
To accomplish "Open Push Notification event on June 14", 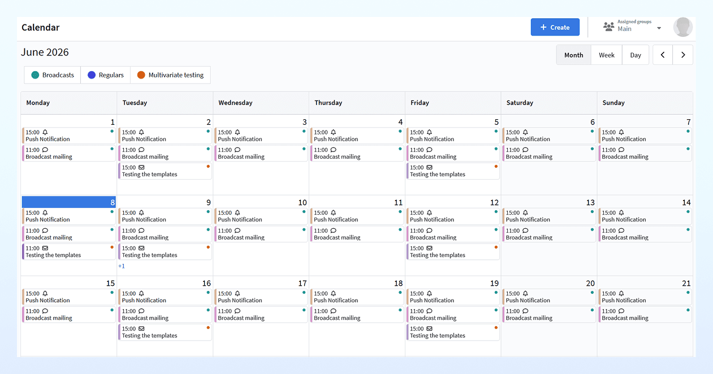I will tap(645, 216).
